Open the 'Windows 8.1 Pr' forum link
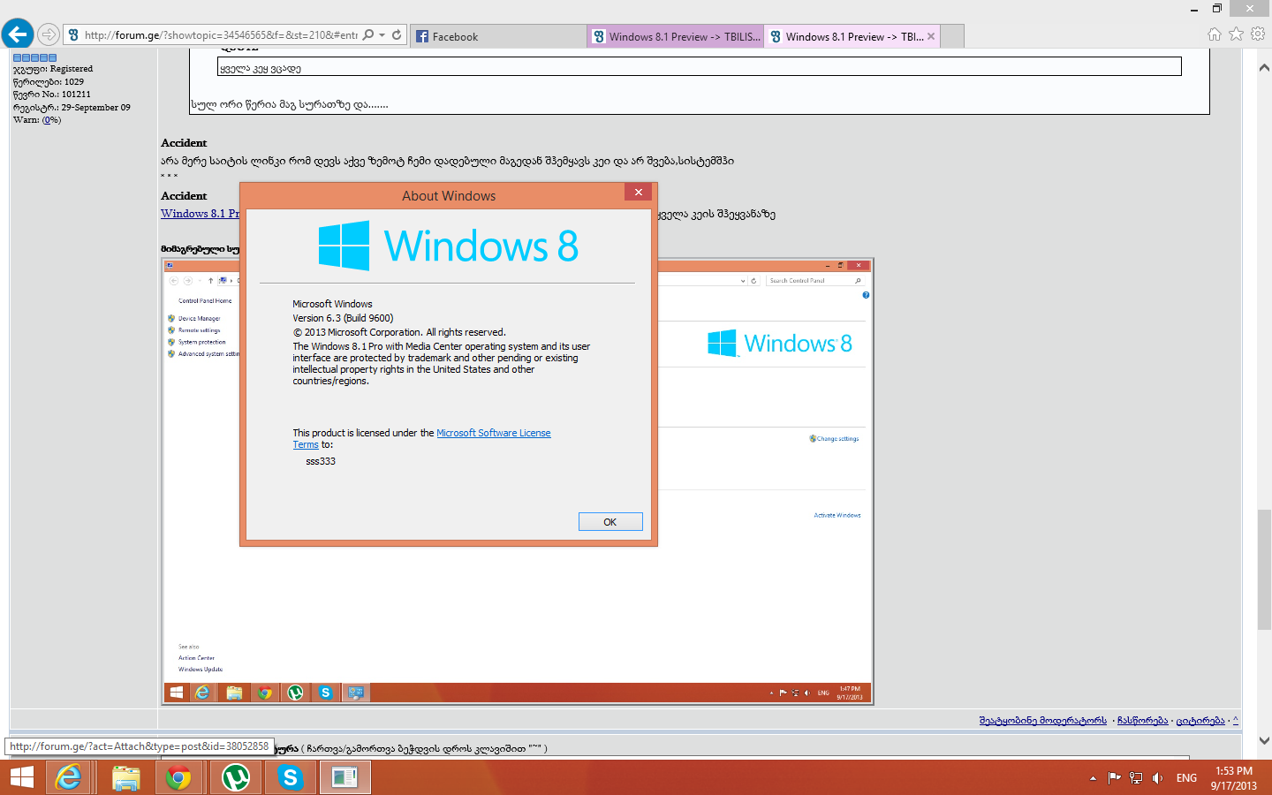The width and height of the screenshot is (1272, 795). click(x=200, y=214)
